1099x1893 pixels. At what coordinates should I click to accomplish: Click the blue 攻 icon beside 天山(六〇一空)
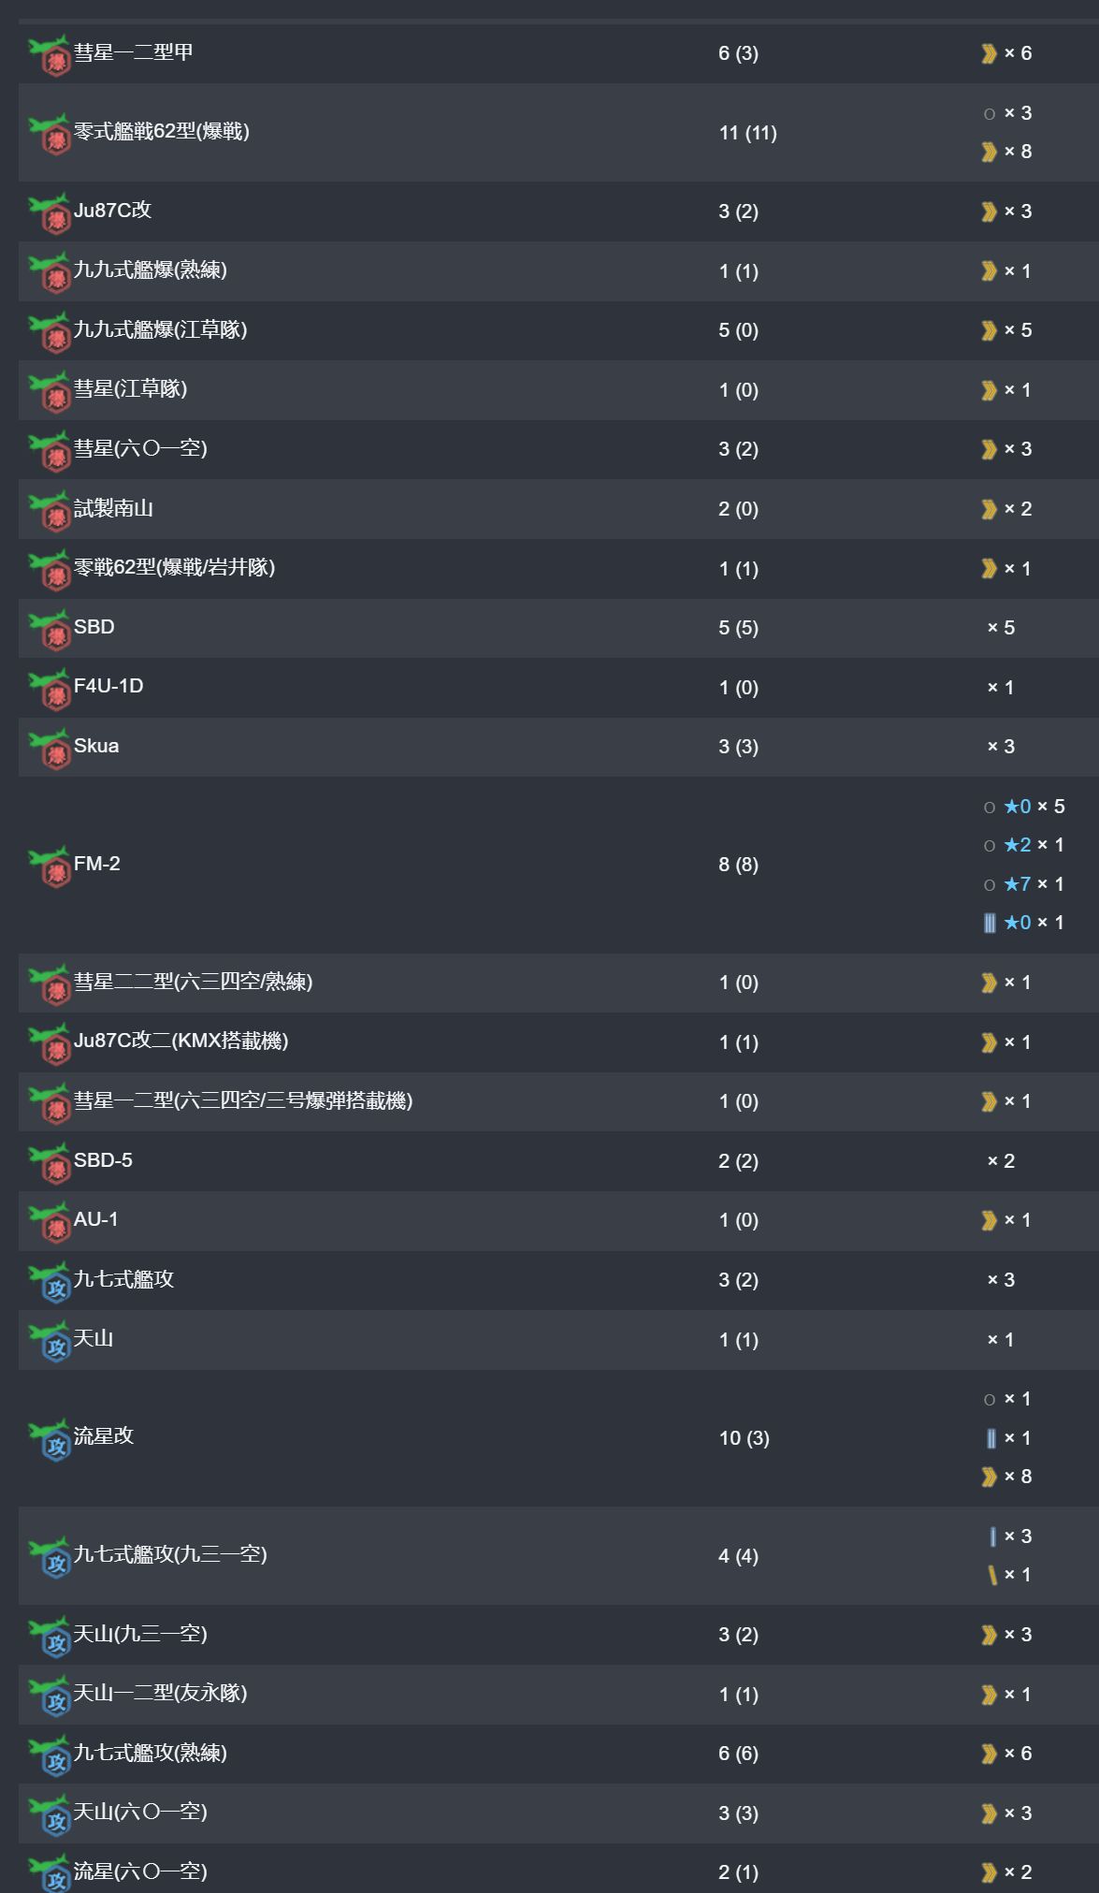50,1814
